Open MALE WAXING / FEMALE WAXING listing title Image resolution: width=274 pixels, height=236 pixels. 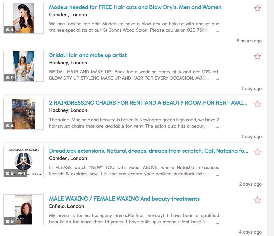(x=124, y=199)
